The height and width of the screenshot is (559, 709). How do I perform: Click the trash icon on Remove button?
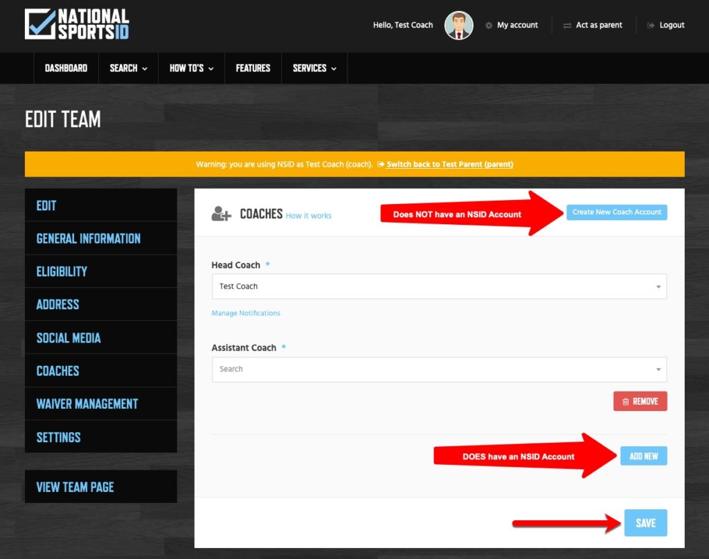(x=626, y=401)
